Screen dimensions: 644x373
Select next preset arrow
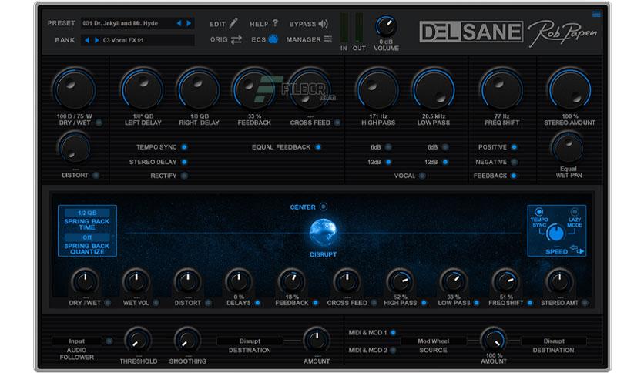[x=189, y=23]
